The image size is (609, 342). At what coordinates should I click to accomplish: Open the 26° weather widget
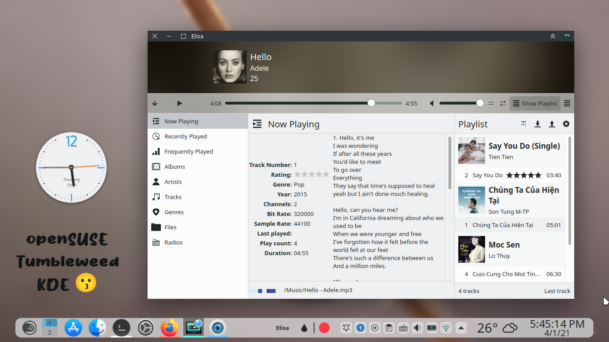tap(497, 328)
